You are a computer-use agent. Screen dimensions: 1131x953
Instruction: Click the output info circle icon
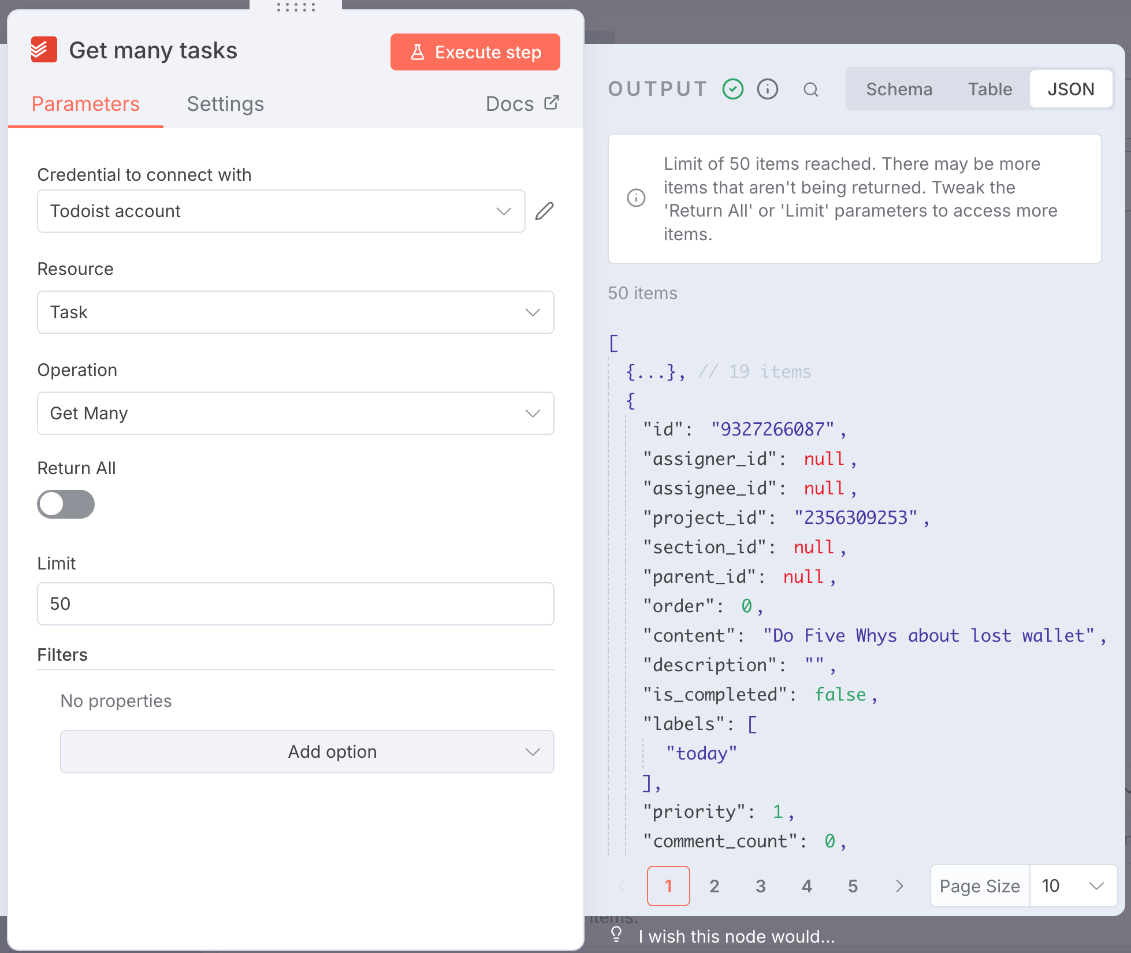tap(767, 90)
